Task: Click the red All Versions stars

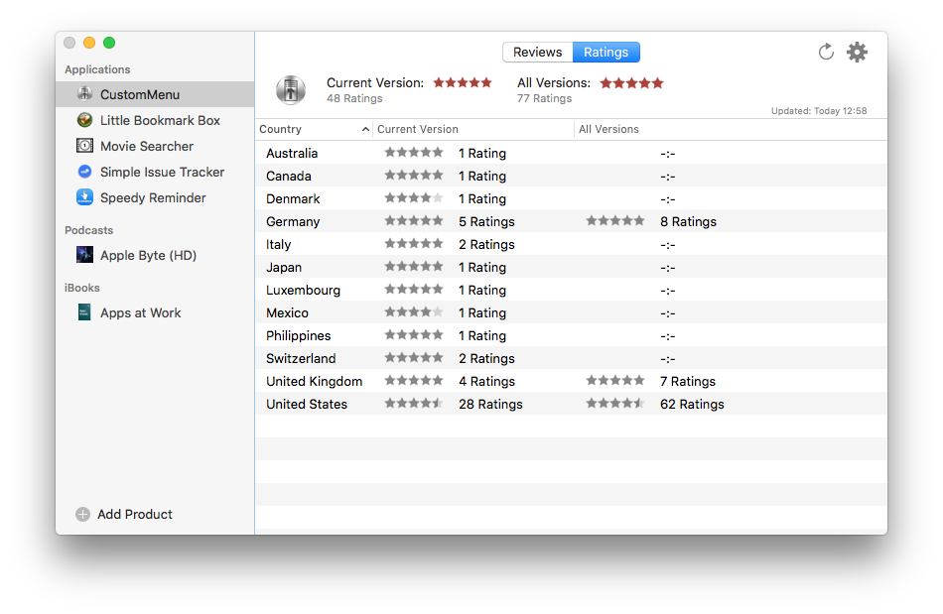Action: 631,83
